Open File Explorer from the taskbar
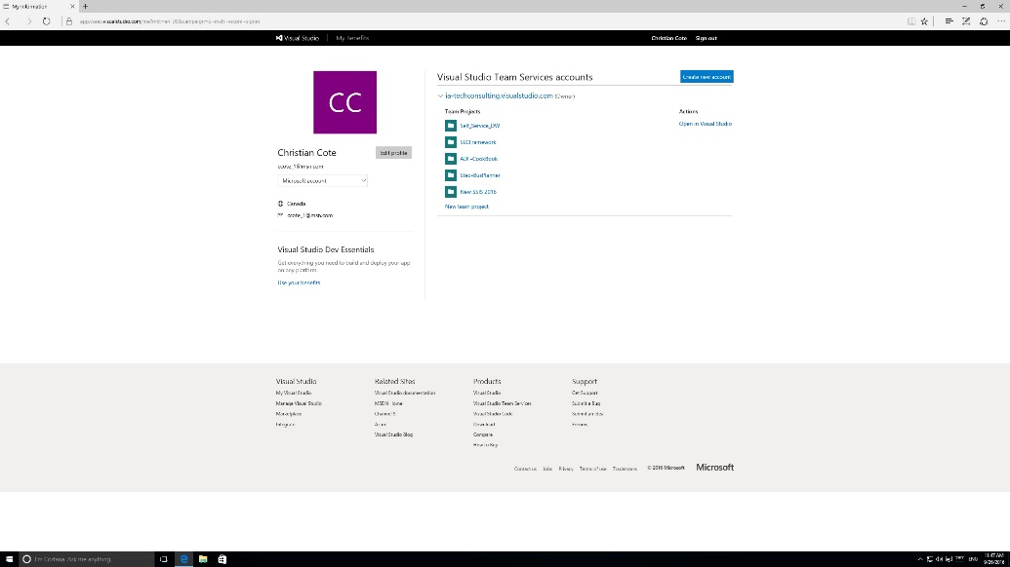Image resolution: width=1010 pixels, height=567 pixels. [203, 559]
